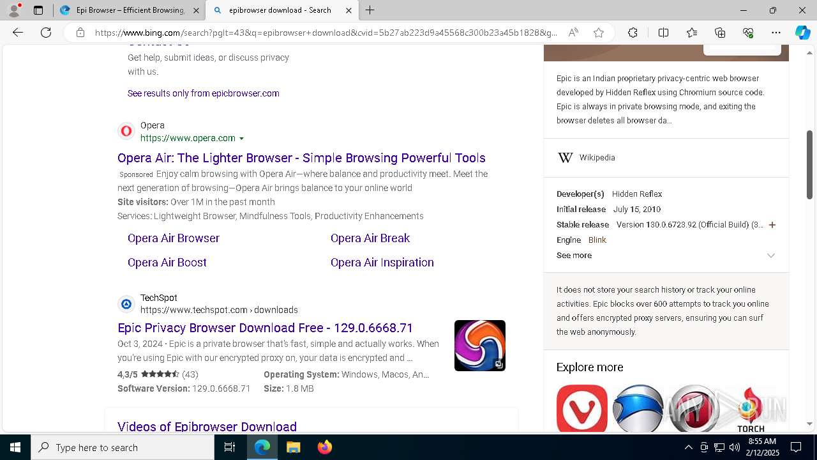
Task: Open Task View on the taskbar
Action: pos(230,447)
